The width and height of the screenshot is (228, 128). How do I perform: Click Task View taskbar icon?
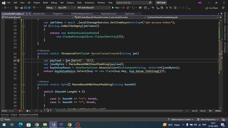click(12, 125)
